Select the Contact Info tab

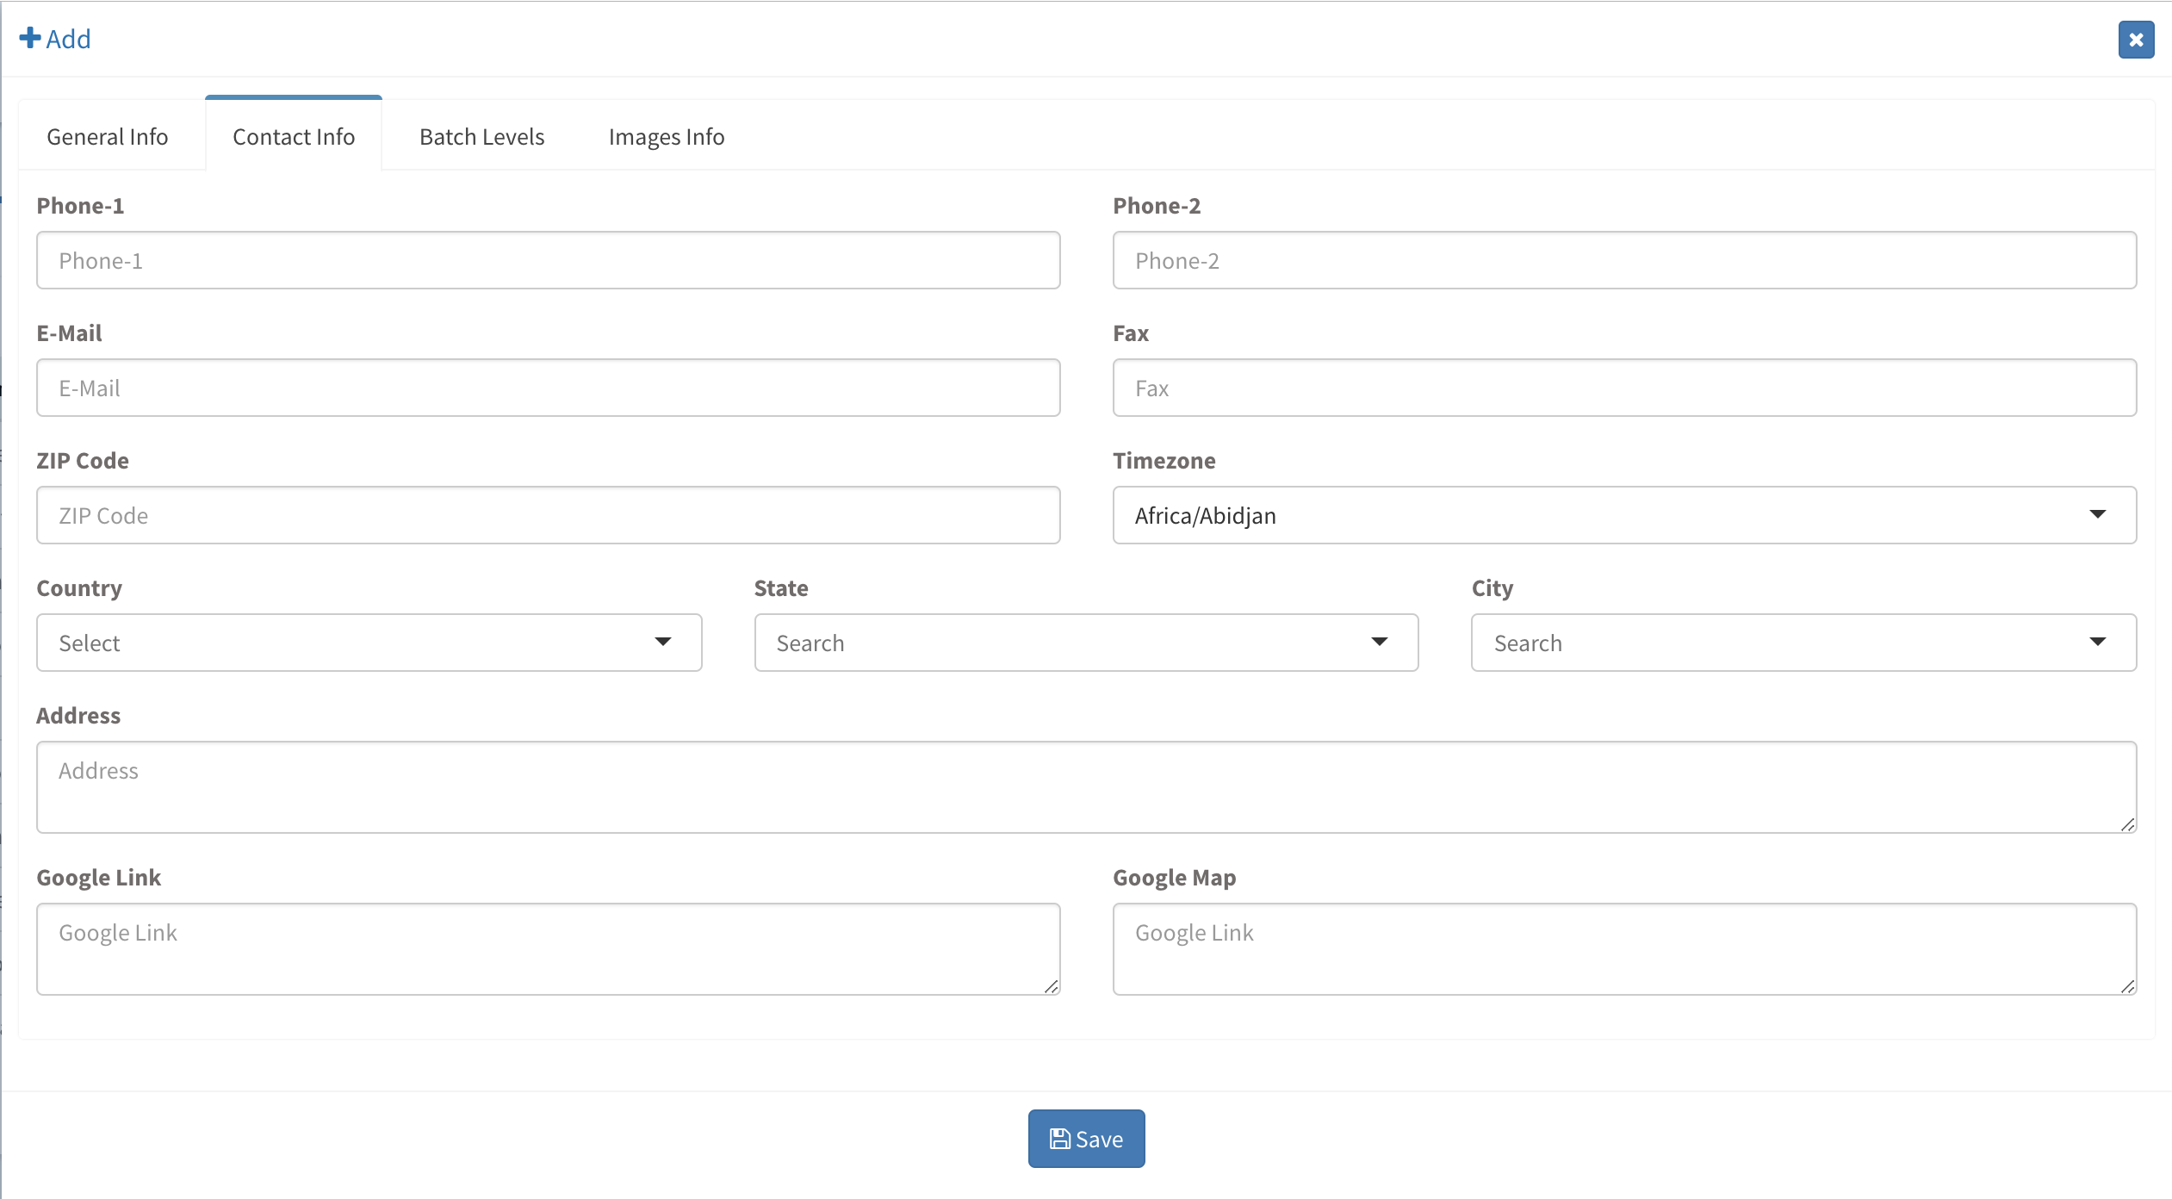pos(294,137)
